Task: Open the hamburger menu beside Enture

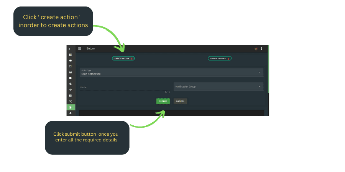Action: pyautogui.click(x=80, y=49)
